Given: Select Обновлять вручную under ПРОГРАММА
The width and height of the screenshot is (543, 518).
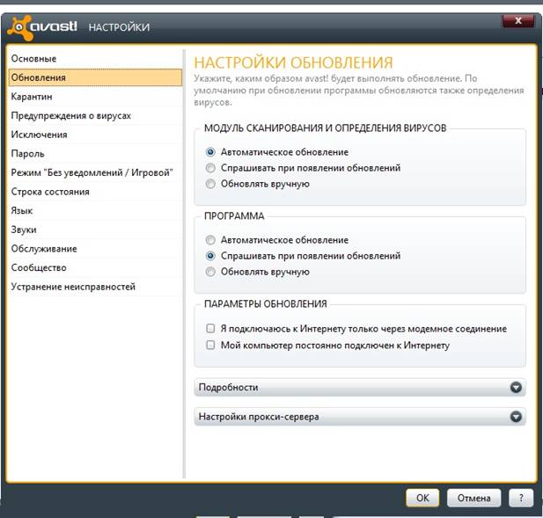Looking at the screenshot, I should click(x=210, y=272).
